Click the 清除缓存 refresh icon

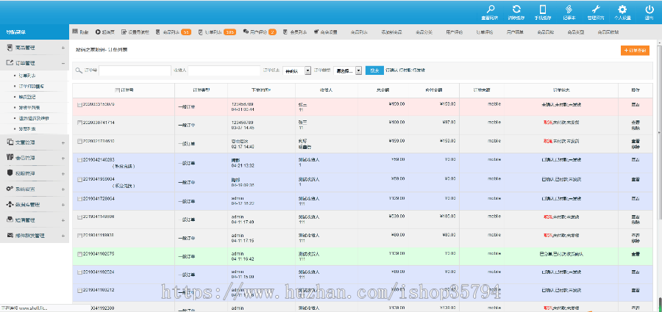tap(516, 10)
